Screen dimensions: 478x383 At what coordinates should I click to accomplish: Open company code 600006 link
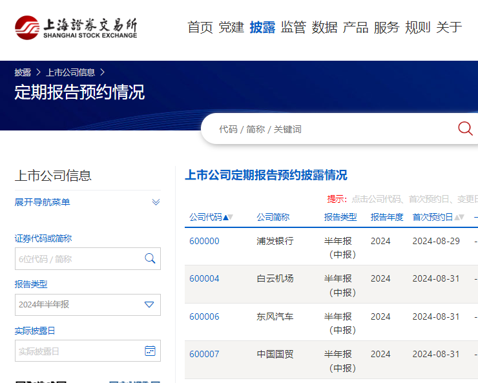click(204, 316)
